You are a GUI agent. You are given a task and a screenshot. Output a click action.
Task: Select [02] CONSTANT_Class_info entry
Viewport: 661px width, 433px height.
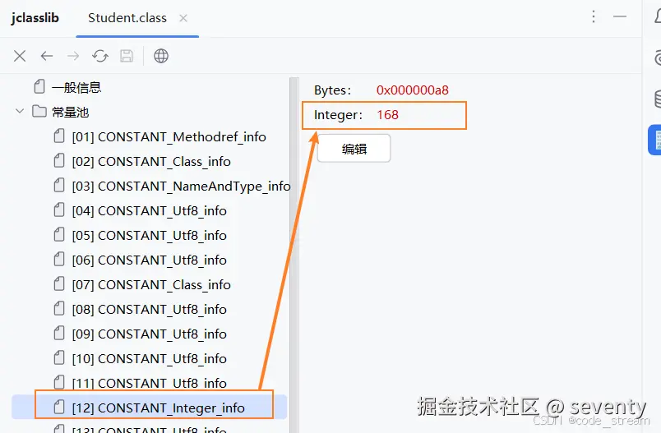tap(151, 161)
